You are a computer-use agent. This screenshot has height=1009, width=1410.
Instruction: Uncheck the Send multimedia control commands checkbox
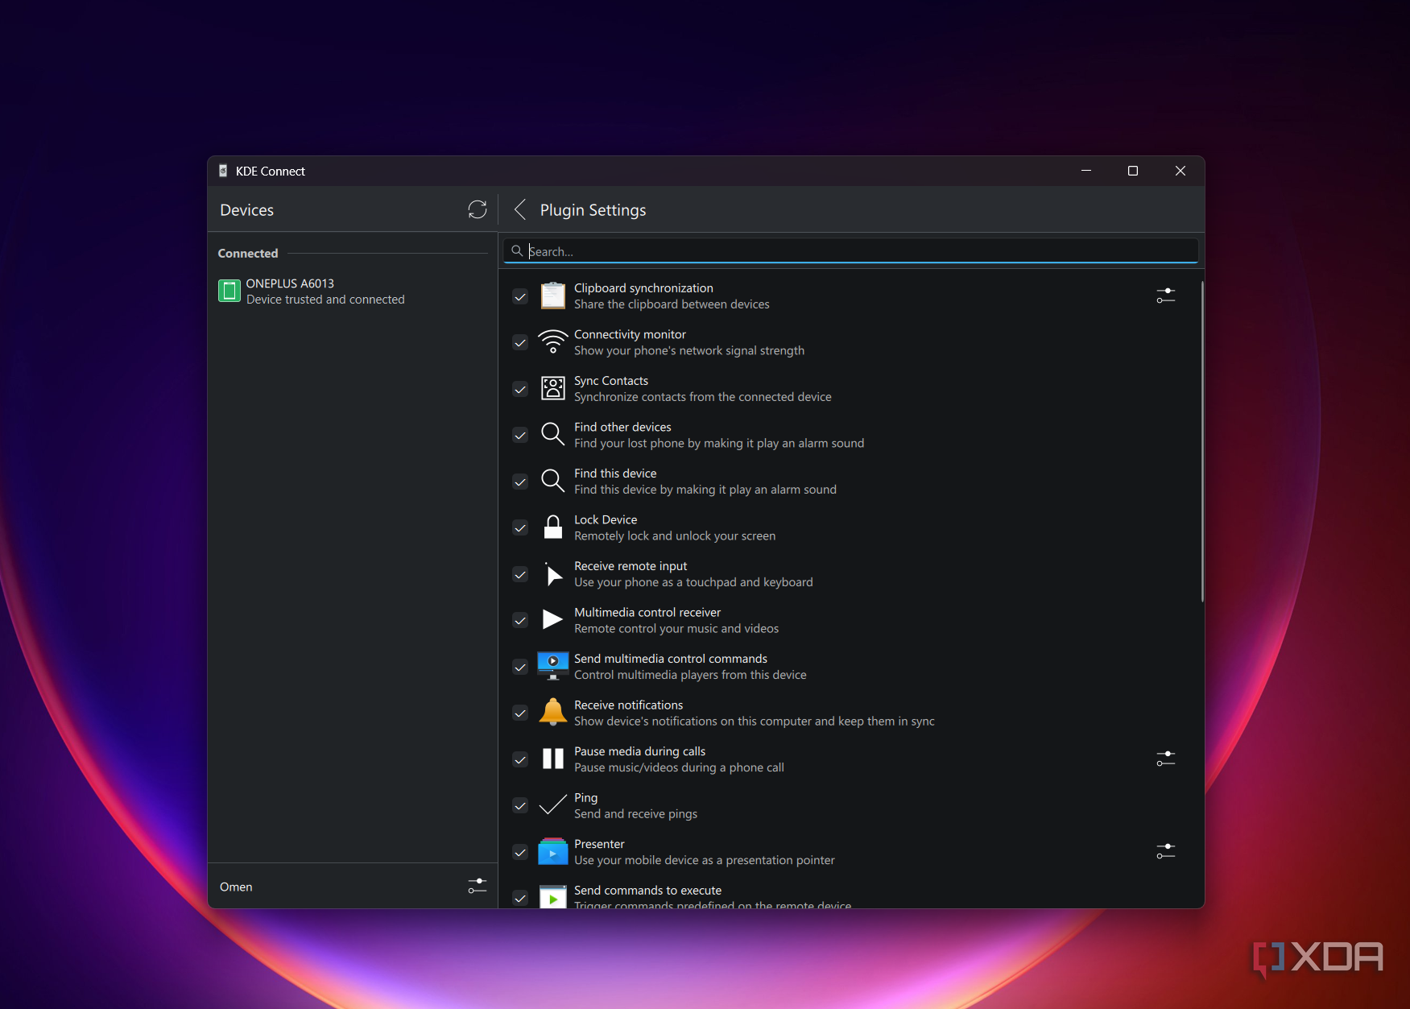click(520, 667)
